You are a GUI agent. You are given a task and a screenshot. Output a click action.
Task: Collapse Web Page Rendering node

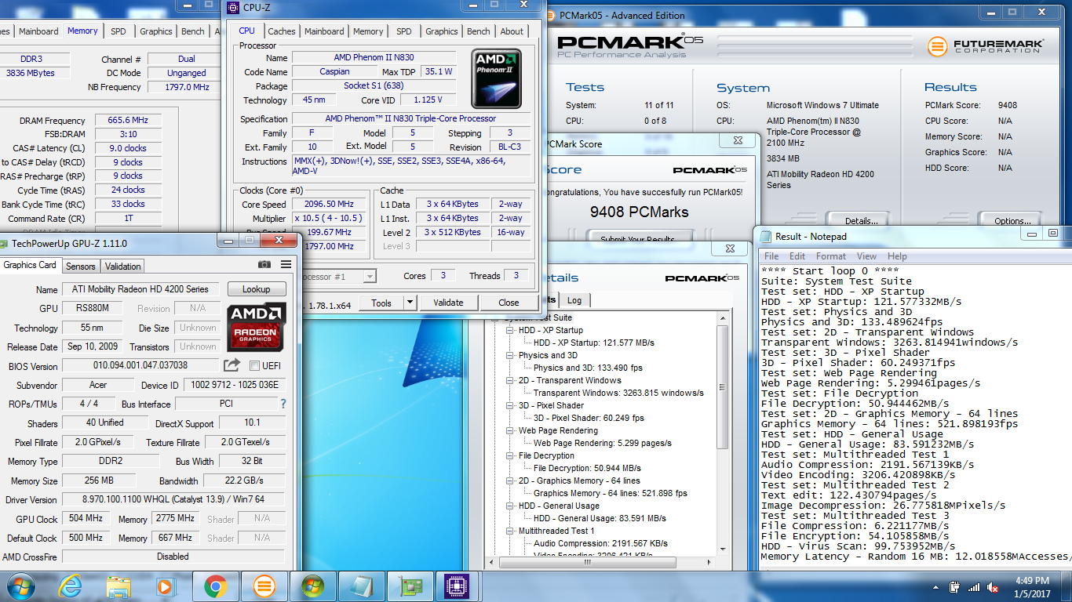[509, 430]
